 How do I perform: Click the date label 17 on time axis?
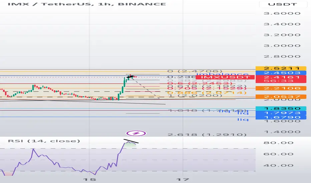tap(183, 179)
